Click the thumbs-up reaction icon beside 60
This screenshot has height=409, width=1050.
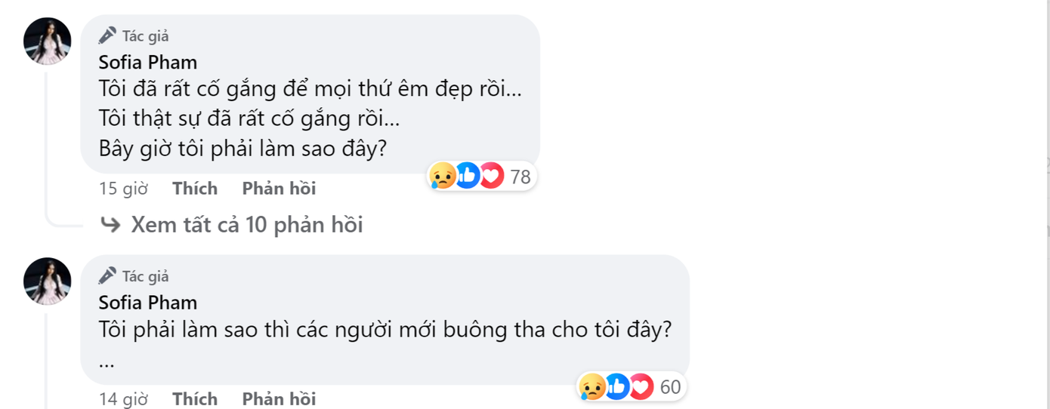(617, 387)
